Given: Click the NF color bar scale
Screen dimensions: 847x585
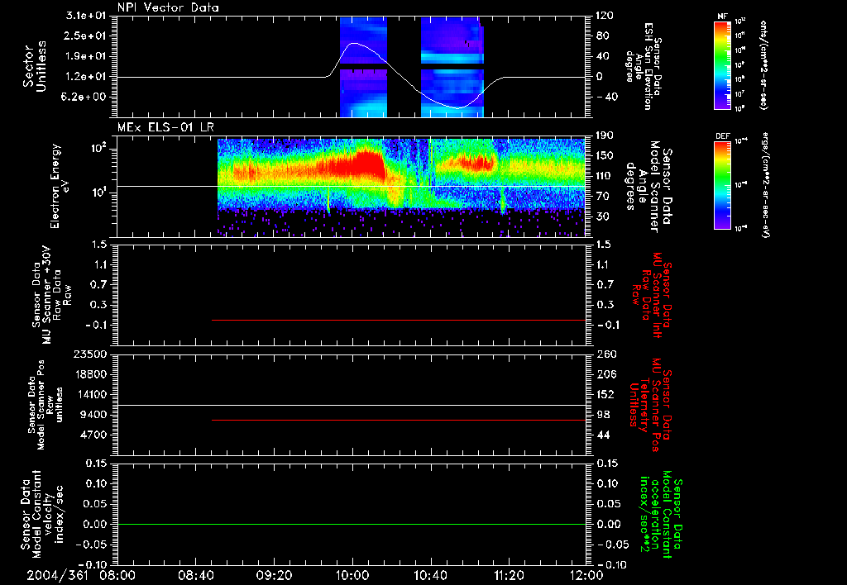Looking at the screenshot, I should click(723, 64).
